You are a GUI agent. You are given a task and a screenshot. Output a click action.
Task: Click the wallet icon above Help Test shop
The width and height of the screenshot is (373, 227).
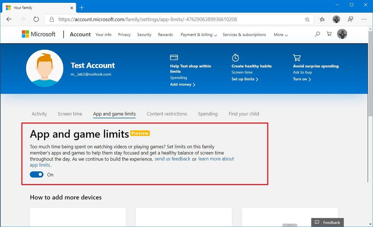[x=174, y=57]
